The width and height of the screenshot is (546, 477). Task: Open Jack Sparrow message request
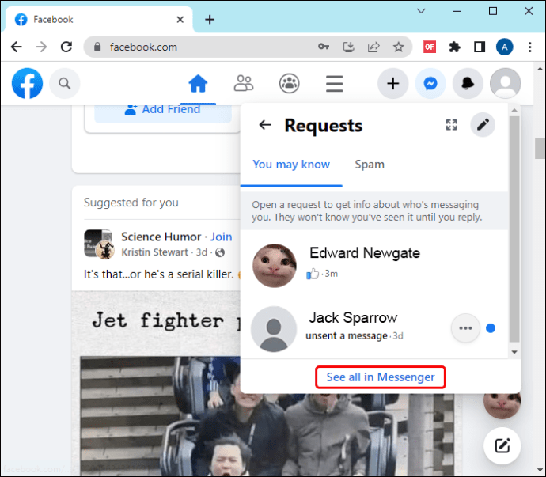(374, 328)
